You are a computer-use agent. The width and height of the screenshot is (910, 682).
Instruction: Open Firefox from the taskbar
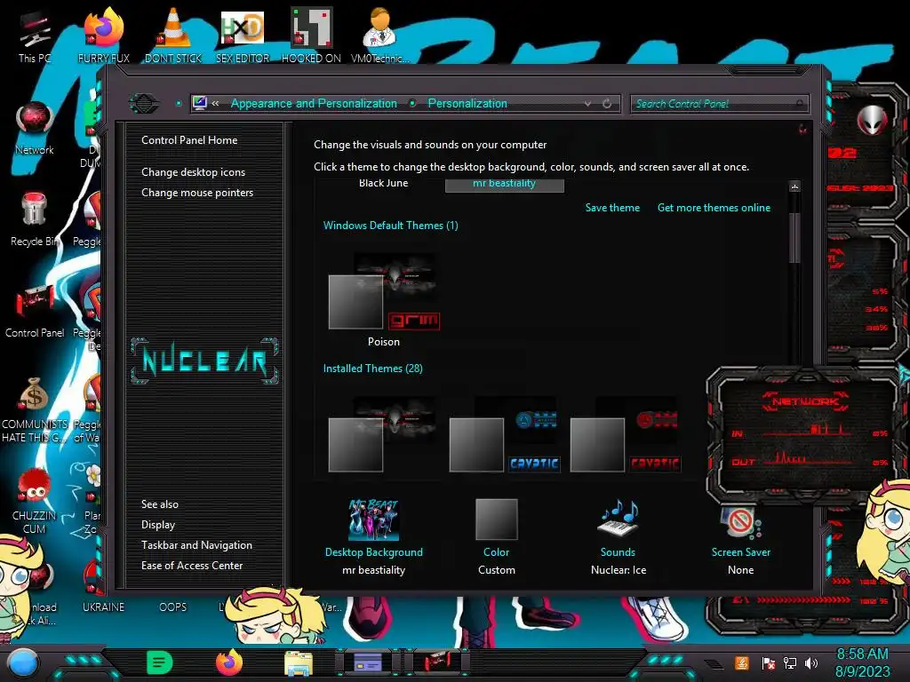pos(228,662)
